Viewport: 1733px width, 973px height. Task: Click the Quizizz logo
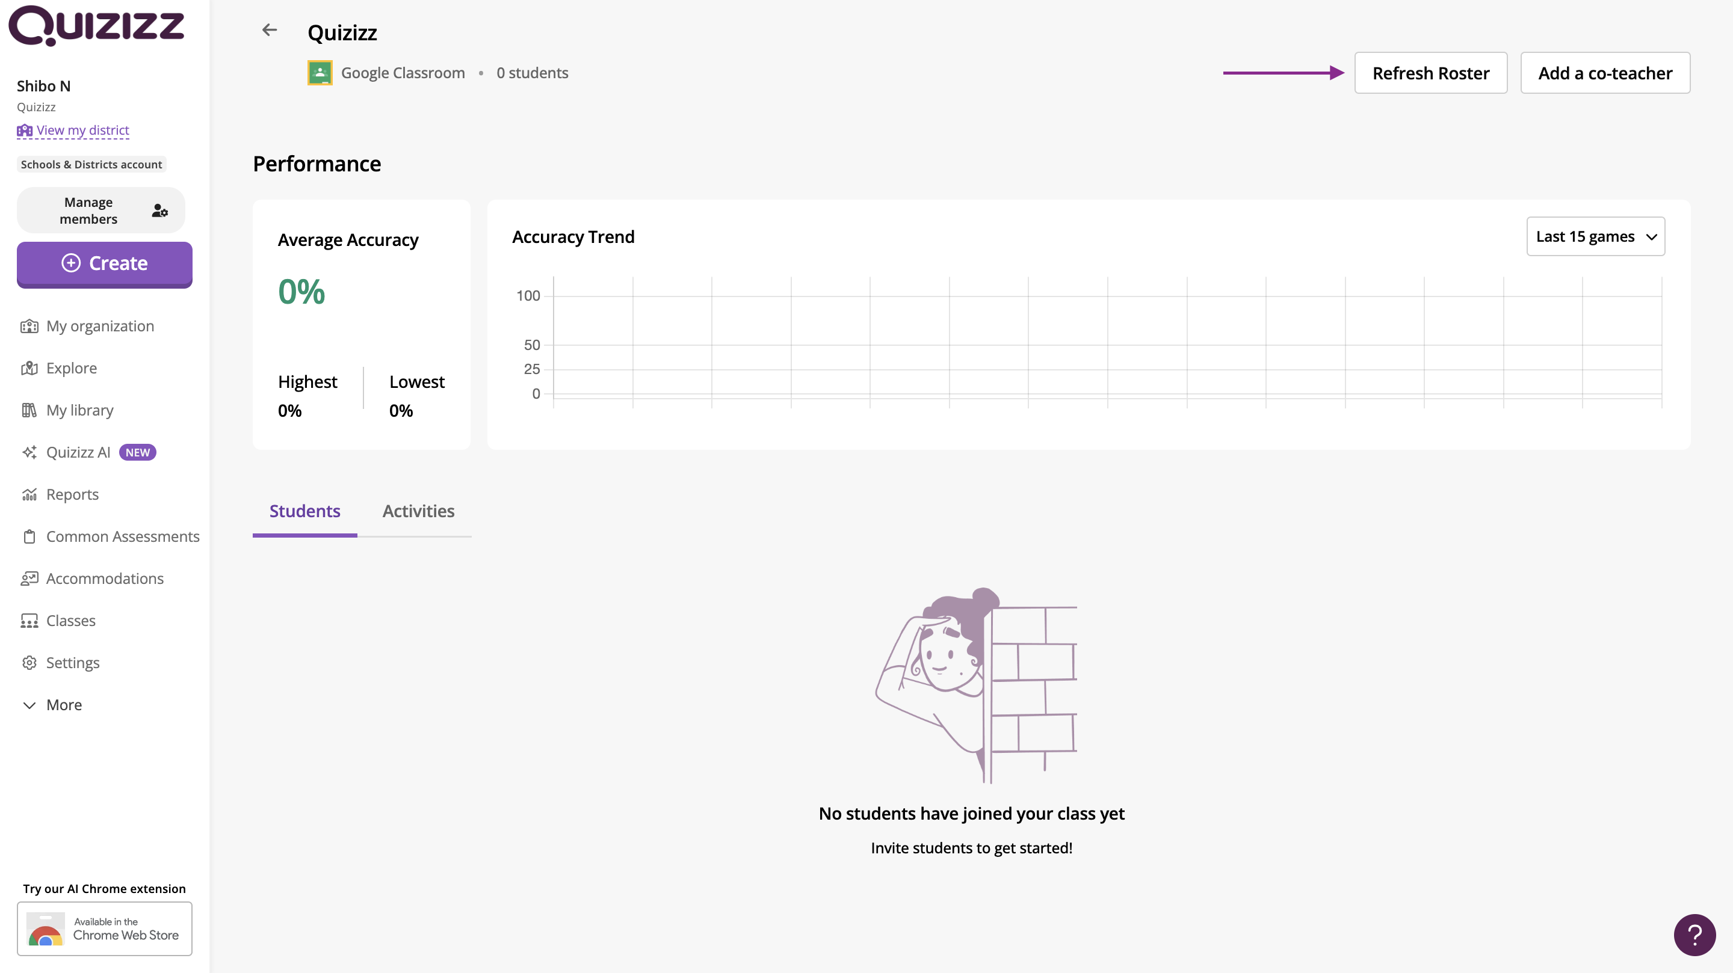click(96, 25)
